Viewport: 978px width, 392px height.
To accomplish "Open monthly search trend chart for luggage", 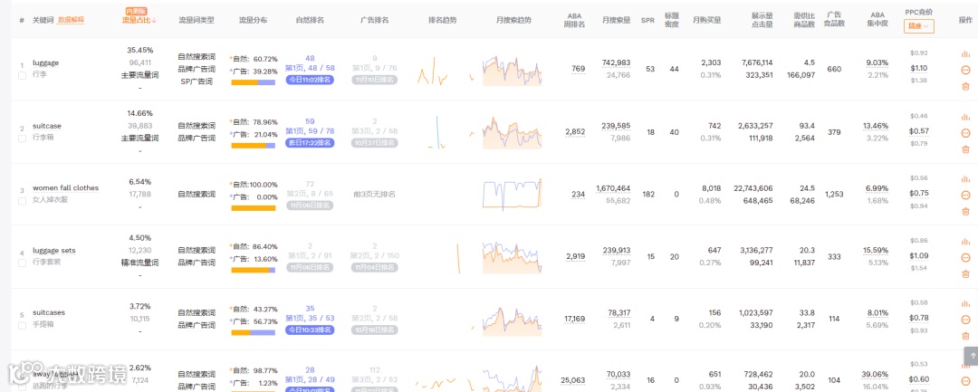I will (x=512, y=71).
